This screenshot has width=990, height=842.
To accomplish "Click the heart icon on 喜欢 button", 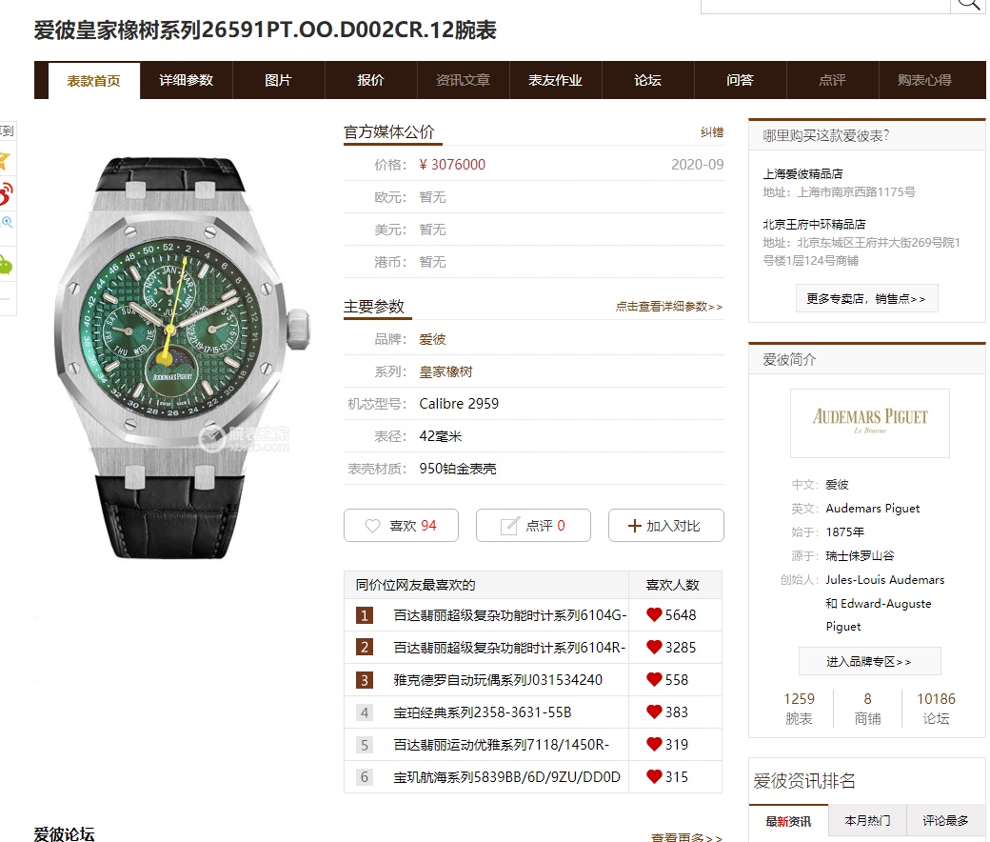I will click(x=372, y=526).
